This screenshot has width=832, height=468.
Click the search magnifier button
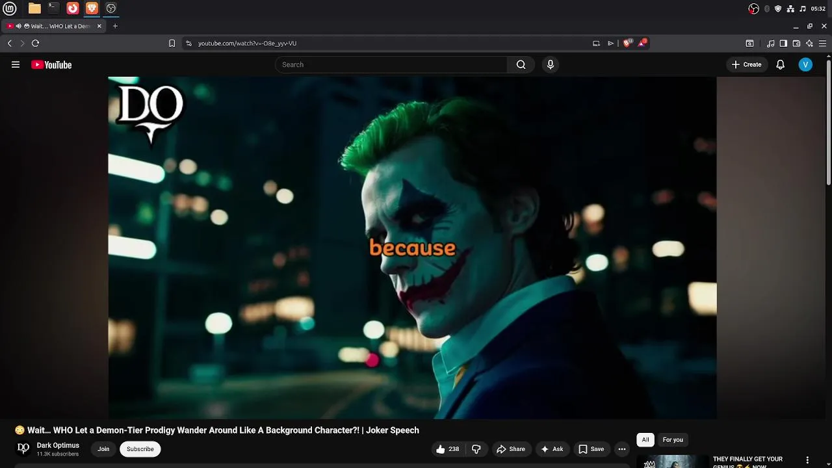[521, 64]
